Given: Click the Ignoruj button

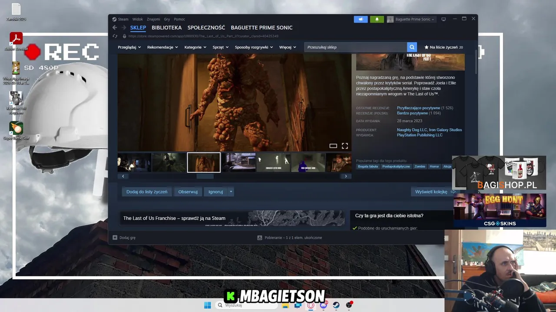Looking at the screenshot, I should click(215, 192).
